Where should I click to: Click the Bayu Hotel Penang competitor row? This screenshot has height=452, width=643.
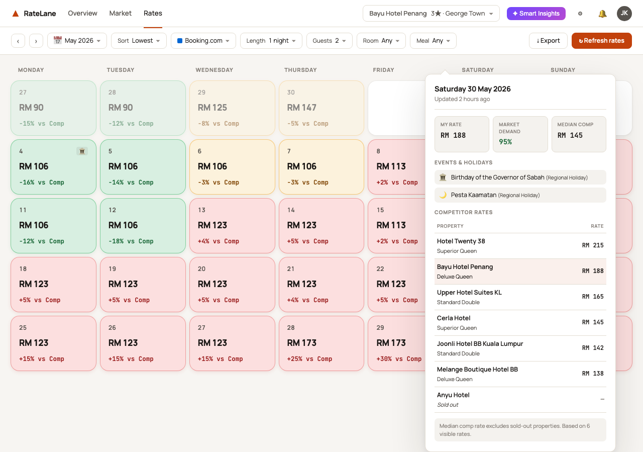520,272
